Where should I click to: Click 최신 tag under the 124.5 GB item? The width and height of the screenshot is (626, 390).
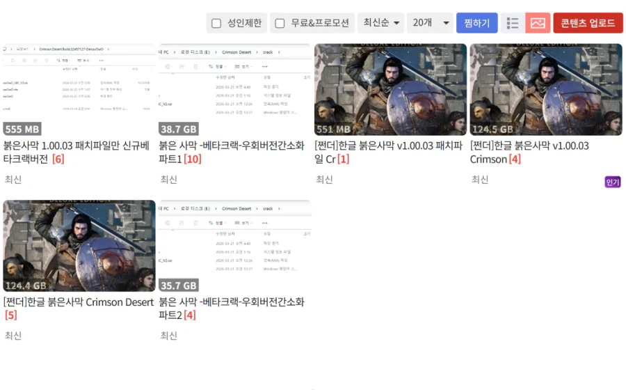(480, 180)
